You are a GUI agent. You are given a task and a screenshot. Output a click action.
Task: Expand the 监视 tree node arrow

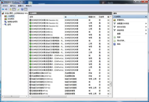point(3,25)
